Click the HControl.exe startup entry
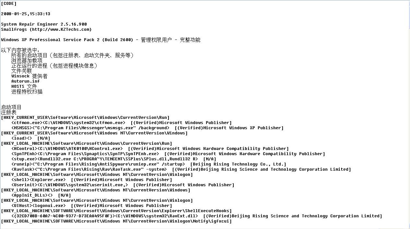The height and width of the screenshot is (229, 410). [x=150, y=149]
